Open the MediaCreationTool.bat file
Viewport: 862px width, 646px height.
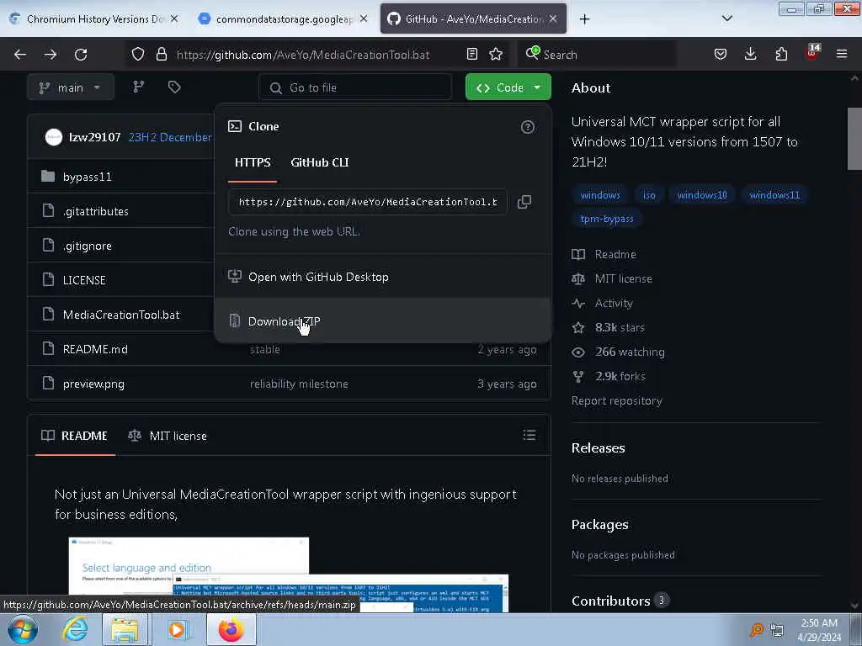[x=121, y=315]
